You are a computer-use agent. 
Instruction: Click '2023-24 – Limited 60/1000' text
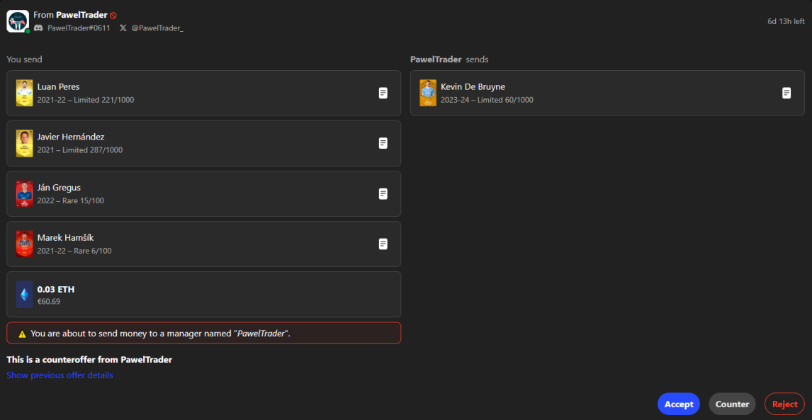[x=487, y=99]
